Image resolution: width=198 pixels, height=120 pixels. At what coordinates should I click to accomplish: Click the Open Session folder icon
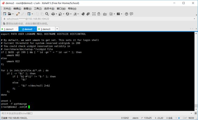click(10, 14)
